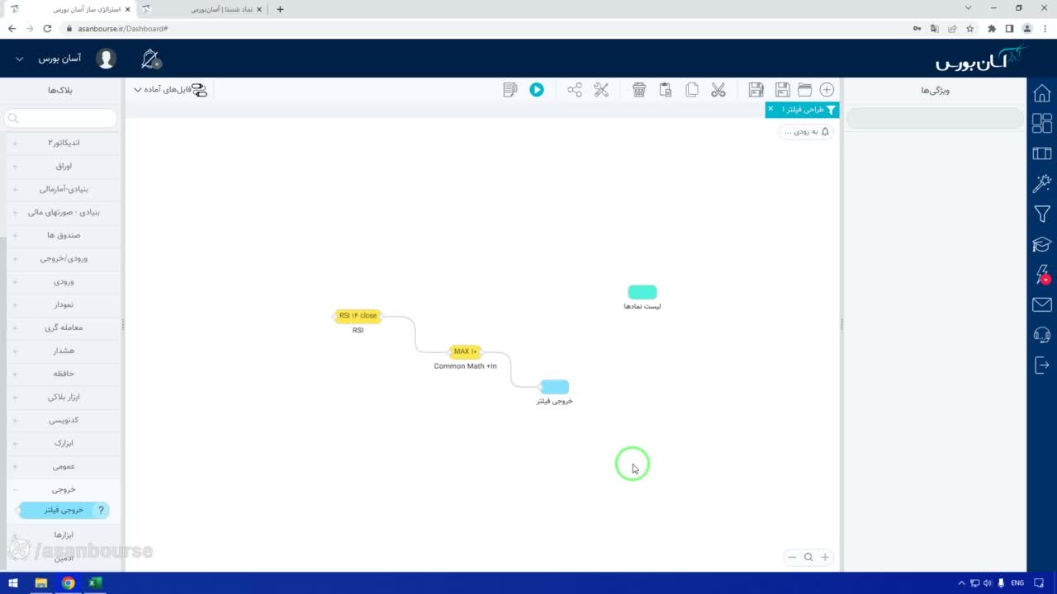Open the filter funnel icon in right sidebar
Viewport: 1057px width, 594px height.
coord(1042,214)
